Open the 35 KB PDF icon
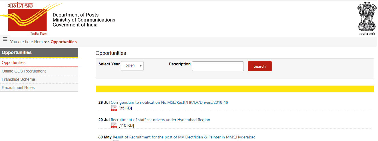378x141 pixels. (x=114, y=108)
